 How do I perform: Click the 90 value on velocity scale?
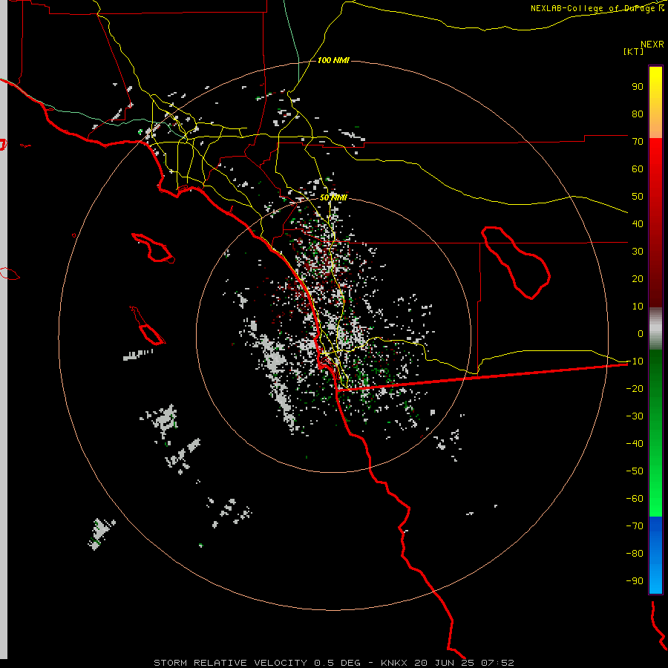(x=638, y=87)
